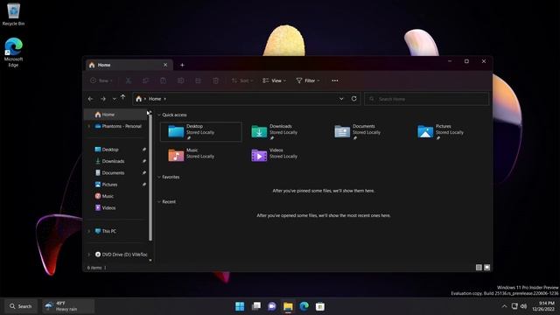Image resolution: width=560 pixels, height=315 pixels.
Task: Open the Sort dropdown
Action: click(242, 80)
